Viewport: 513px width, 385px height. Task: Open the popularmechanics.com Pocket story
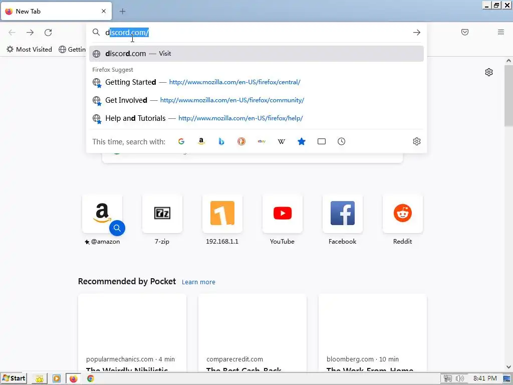pyautogui.click(x=132, y=333)
